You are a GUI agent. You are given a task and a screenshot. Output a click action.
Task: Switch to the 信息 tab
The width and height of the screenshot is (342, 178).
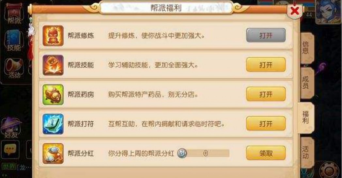pos(306,48)
